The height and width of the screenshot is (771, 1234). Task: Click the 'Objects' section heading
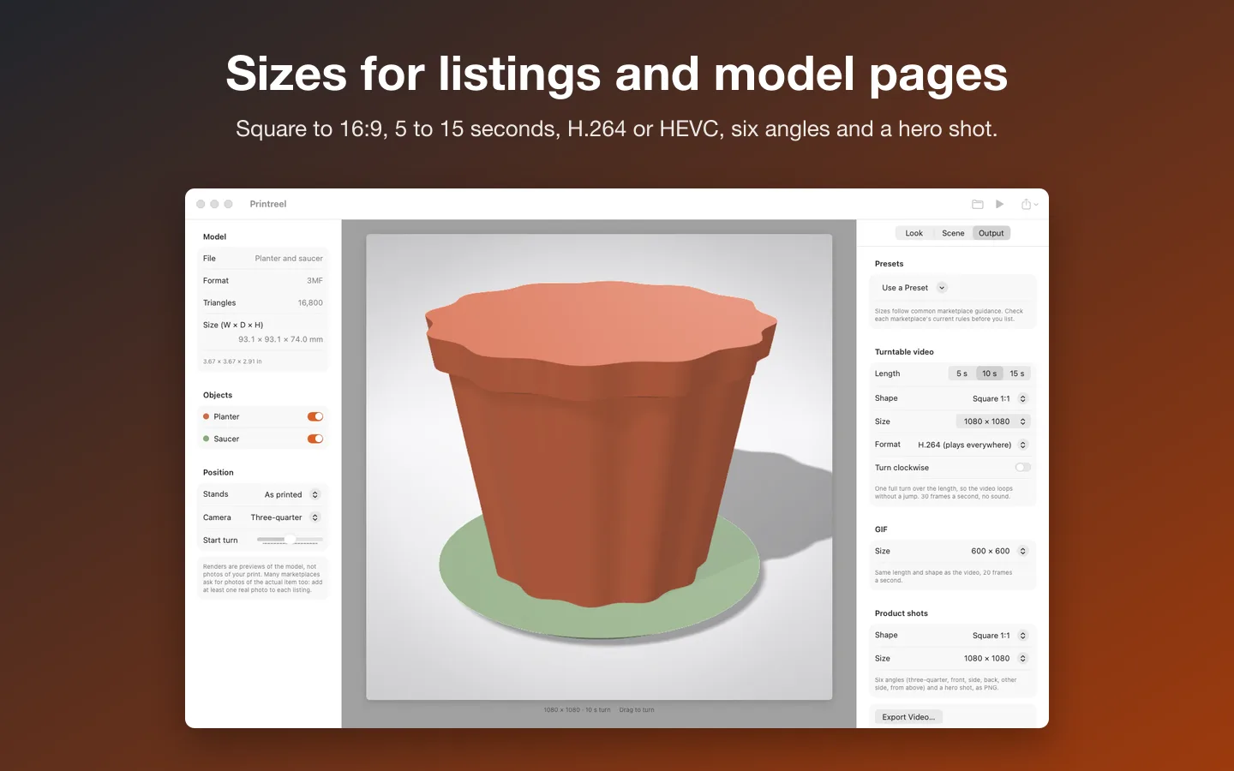coord(218,395)
